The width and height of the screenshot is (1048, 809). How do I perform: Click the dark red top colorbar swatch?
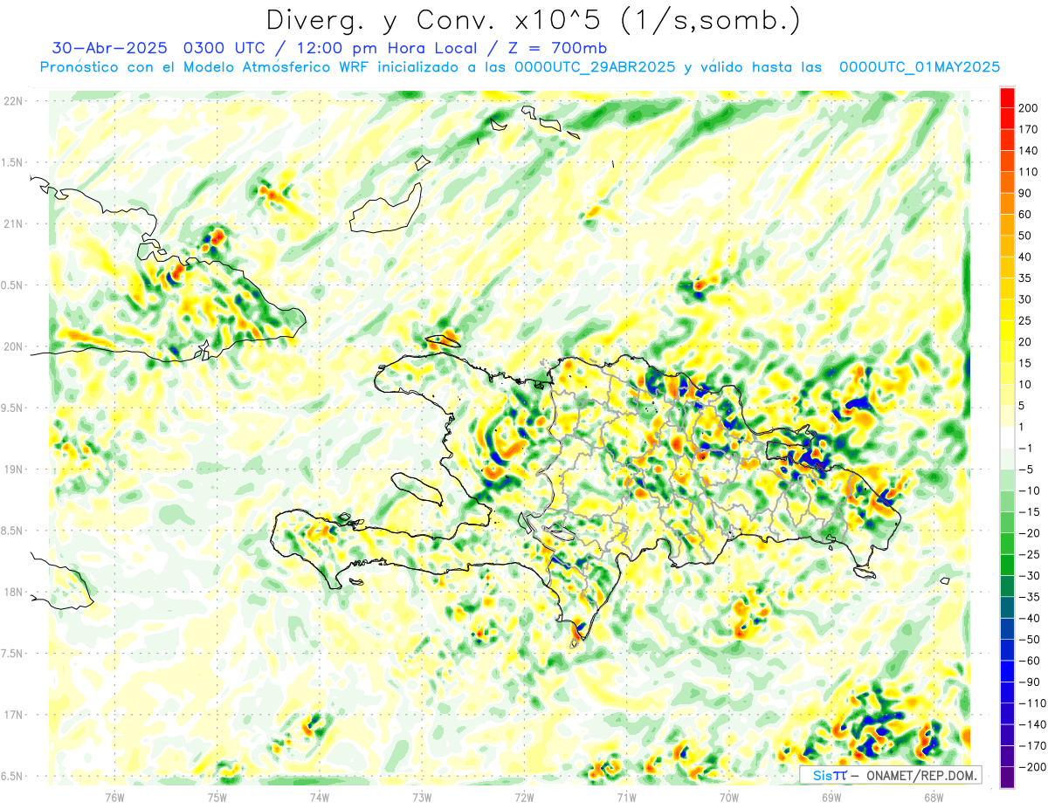pos(1007,97)
